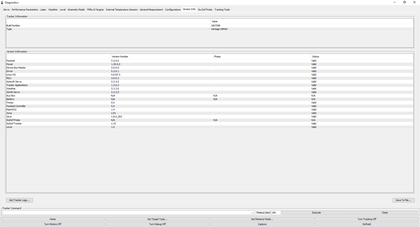Open the Six Dof Probe tab

[x=205, y=10]
